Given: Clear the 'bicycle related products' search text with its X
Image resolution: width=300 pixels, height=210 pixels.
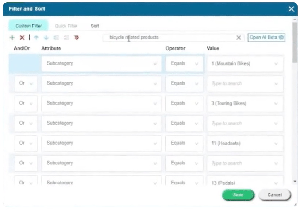Looking at the screenshot, I should coord(238,38).
